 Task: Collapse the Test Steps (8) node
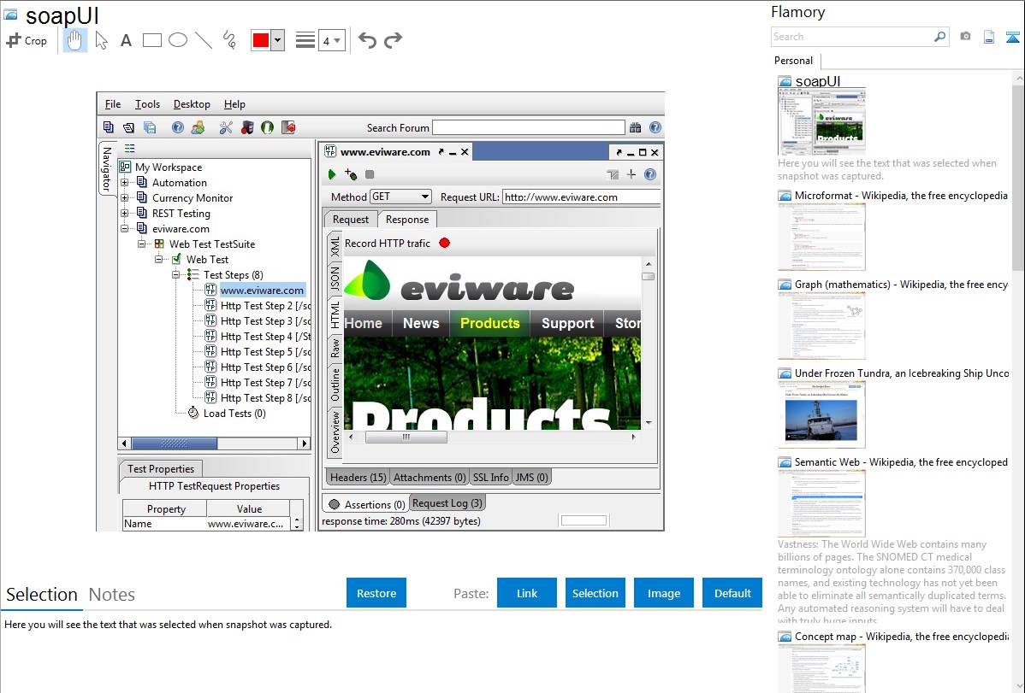(x=175, y=275)
